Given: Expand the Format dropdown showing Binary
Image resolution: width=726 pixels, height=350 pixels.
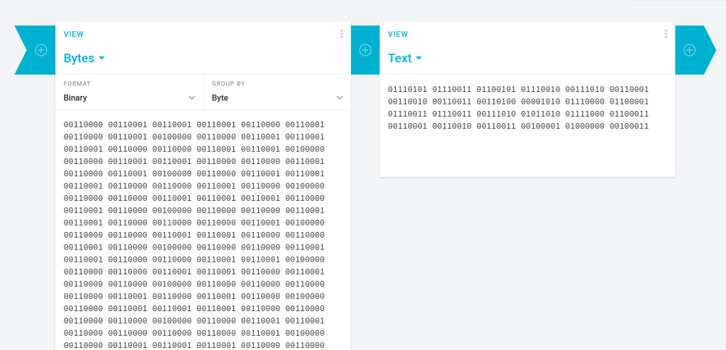Looking at the screenshot, I should point(129,98).
